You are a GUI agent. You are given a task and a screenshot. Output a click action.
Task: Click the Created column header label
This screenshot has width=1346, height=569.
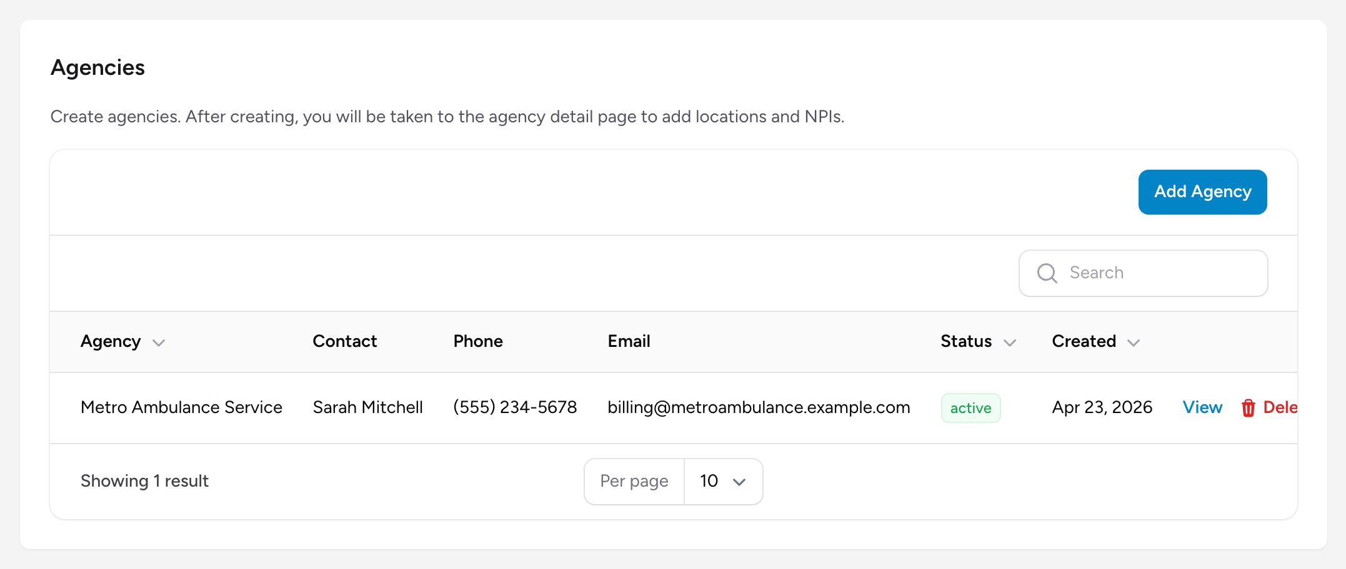click(x=1084, y=341)
